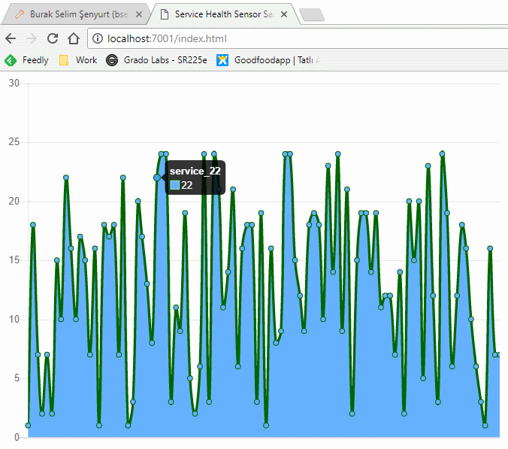Image resolution: width=508 pixels, height=449 pixels.
Task: Click the blue swatch in the tooltip
Action: coord(175,185)
